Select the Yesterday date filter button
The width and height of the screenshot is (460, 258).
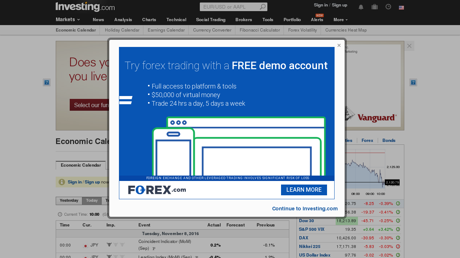click(x=69, y=201)
